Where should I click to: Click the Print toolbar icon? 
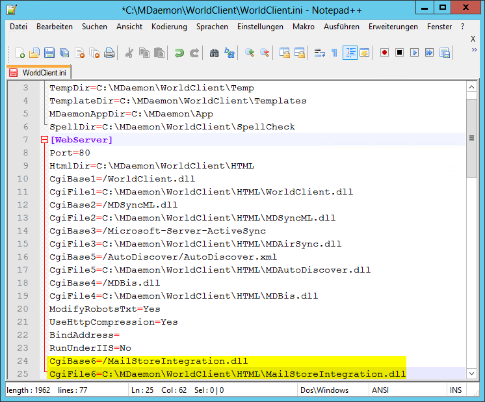(109, 53)
